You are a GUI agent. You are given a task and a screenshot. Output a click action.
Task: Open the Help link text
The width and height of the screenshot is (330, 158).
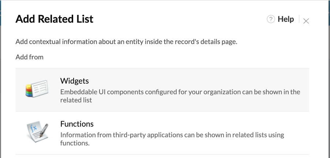pos(286,19)
